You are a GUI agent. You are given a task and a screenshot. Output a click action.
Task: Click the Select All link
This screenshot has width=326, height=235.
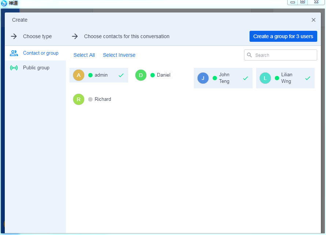[x=84, y=55]
